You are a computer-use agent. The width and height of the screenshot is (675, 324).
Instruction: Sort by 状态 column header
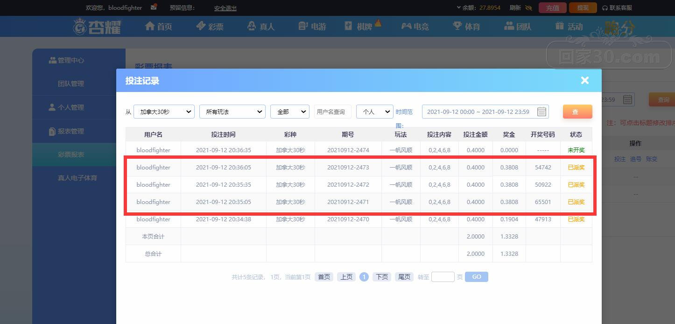[576, 134]
